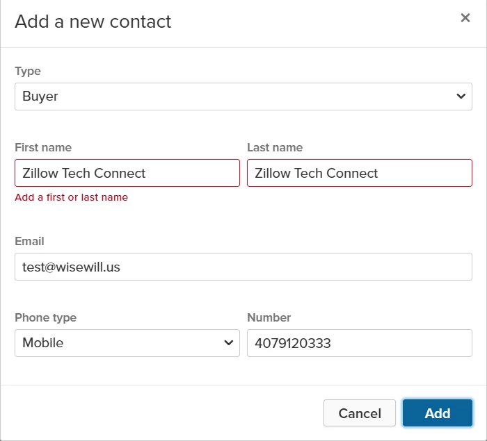
Task: Cancel adding the new contact
Action: coord(360,413)
